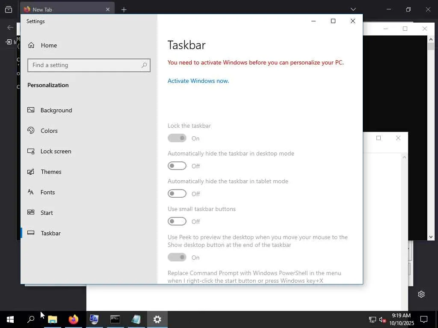Maximize the black console window

(405, 29)
